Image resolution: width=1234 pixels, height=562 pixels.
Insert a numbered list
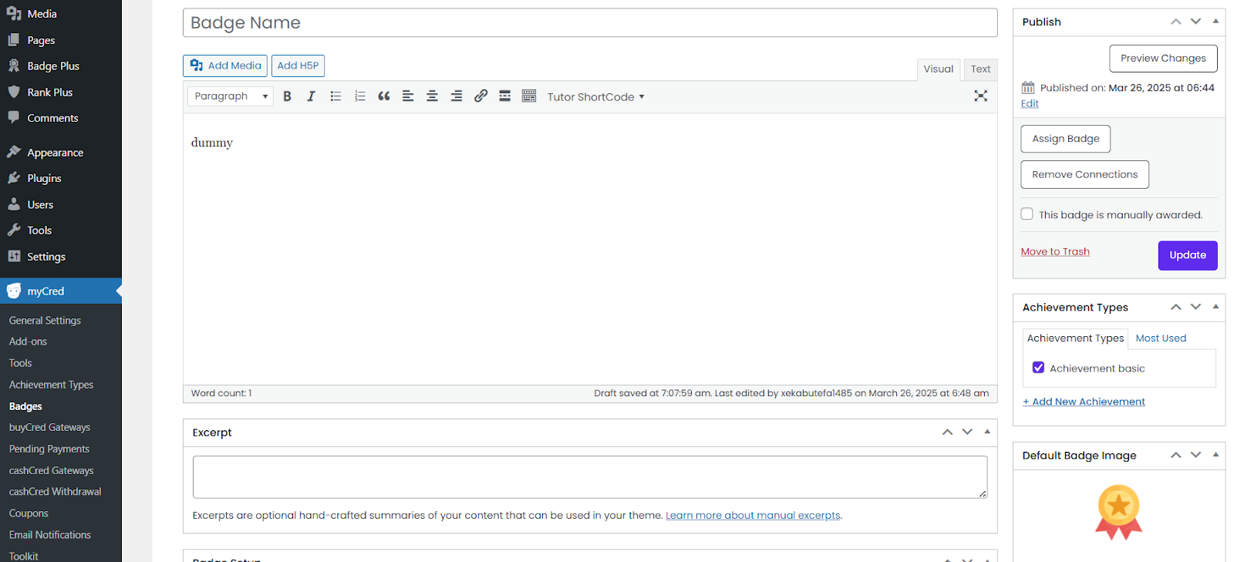pos(359,96)
